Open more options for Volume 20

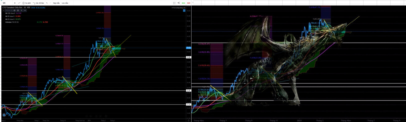point(25,10)
